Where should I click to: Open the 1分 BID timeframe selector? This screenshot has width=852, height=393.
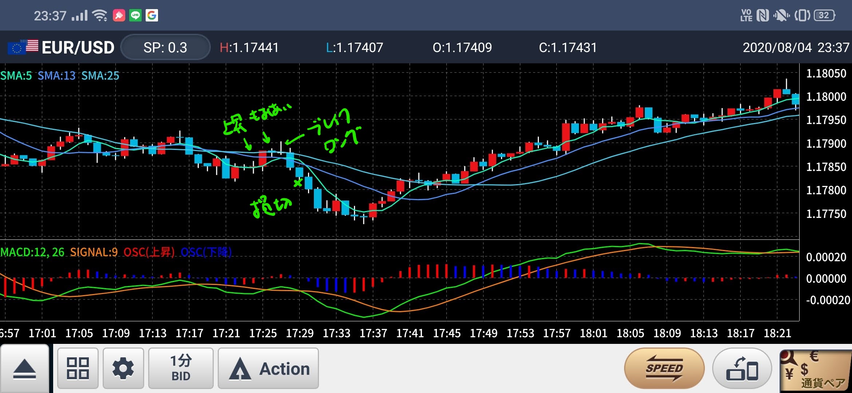pyautogui.click(x=181, y=368)
